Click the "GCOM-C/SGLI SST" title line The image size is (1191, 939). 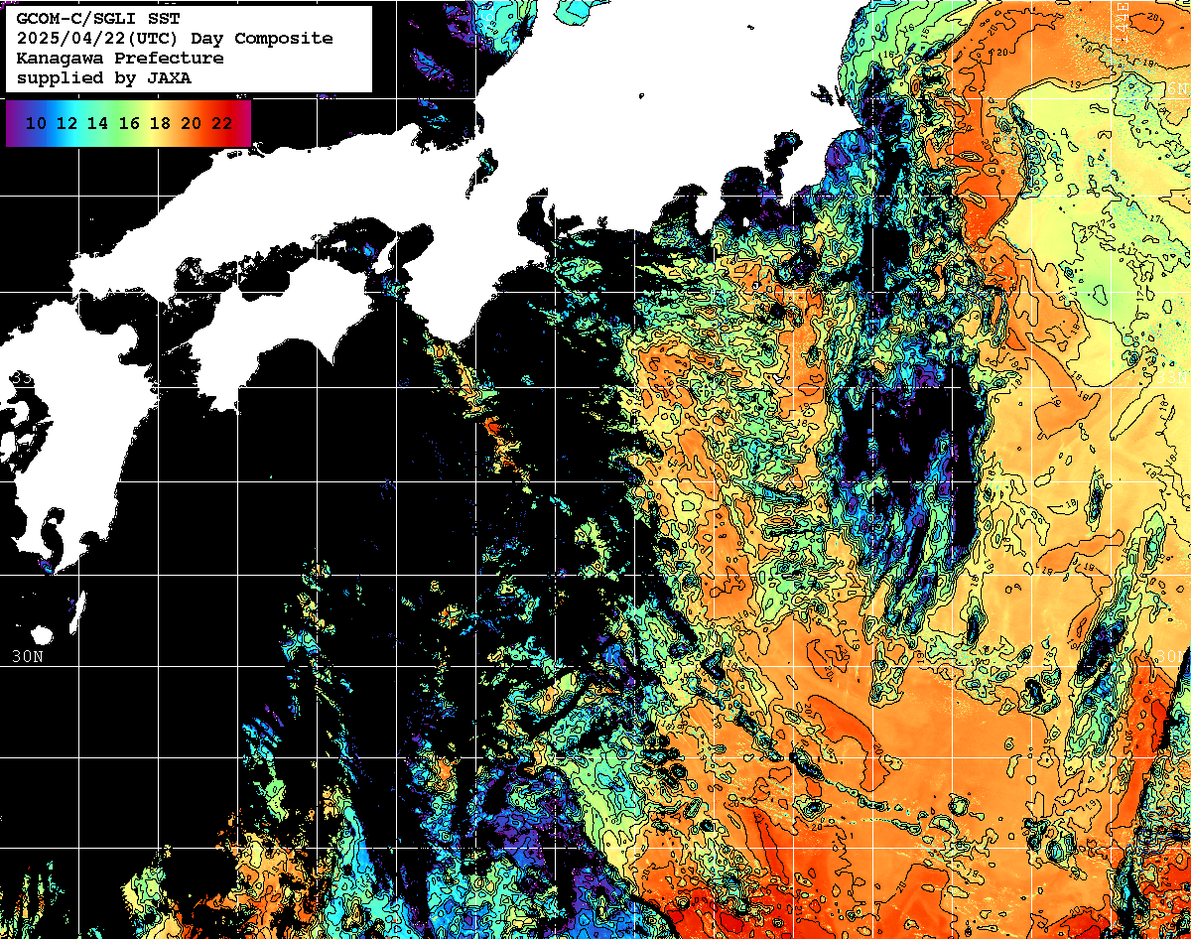[97, 20]
